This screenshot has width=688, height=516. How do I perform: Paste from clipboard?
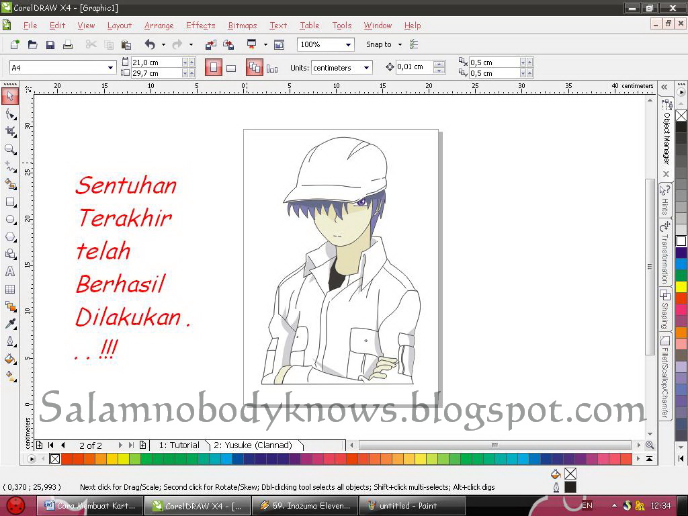pos(126,44)
